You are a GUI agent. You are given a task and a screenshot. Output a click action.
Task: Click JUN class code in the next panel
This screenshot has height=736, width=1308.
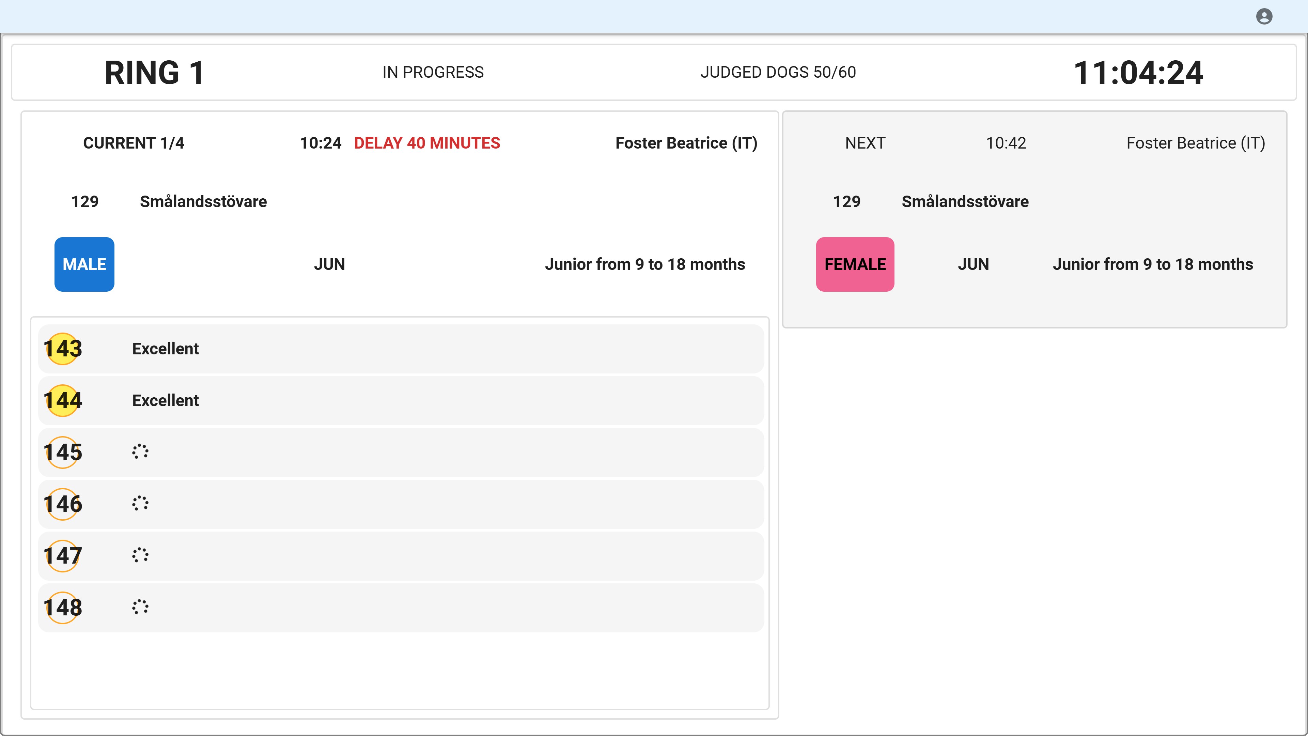point(973,265)
